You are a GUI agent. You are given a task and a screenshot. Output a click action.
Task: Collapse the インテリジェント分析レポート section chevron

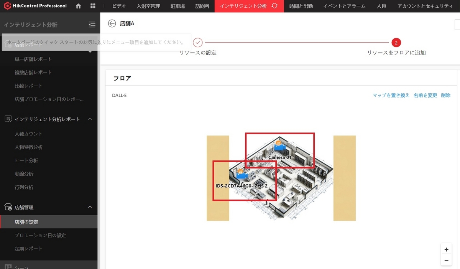[90, 119]
